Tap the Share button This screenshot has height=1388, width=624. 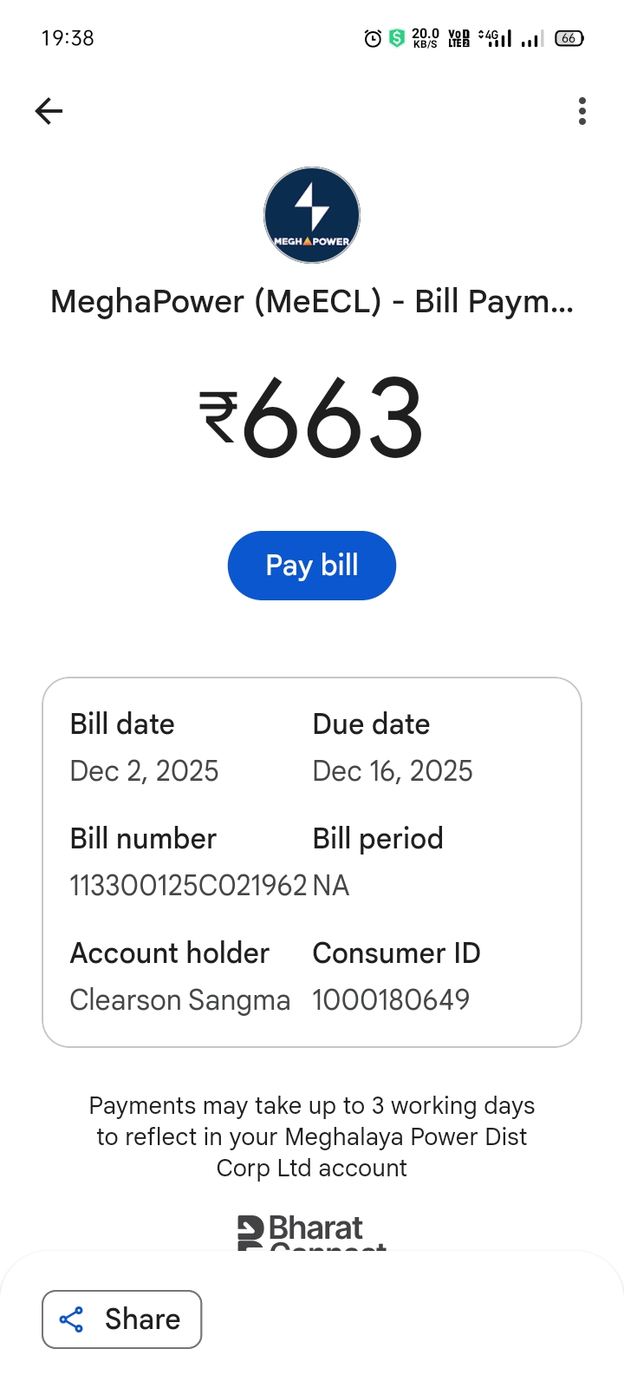(122, 1319)
